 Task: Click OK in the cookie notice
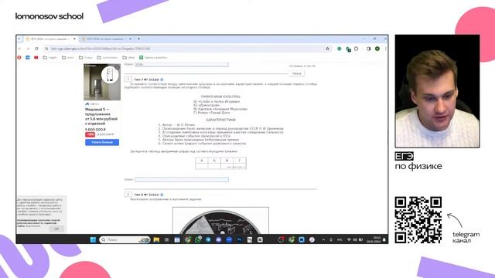coord(56,229)
